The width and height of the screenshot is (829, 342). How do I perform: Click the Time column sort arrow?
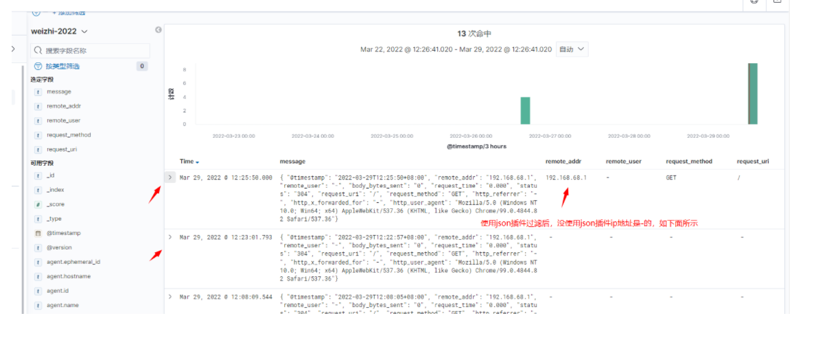(198, 162)
